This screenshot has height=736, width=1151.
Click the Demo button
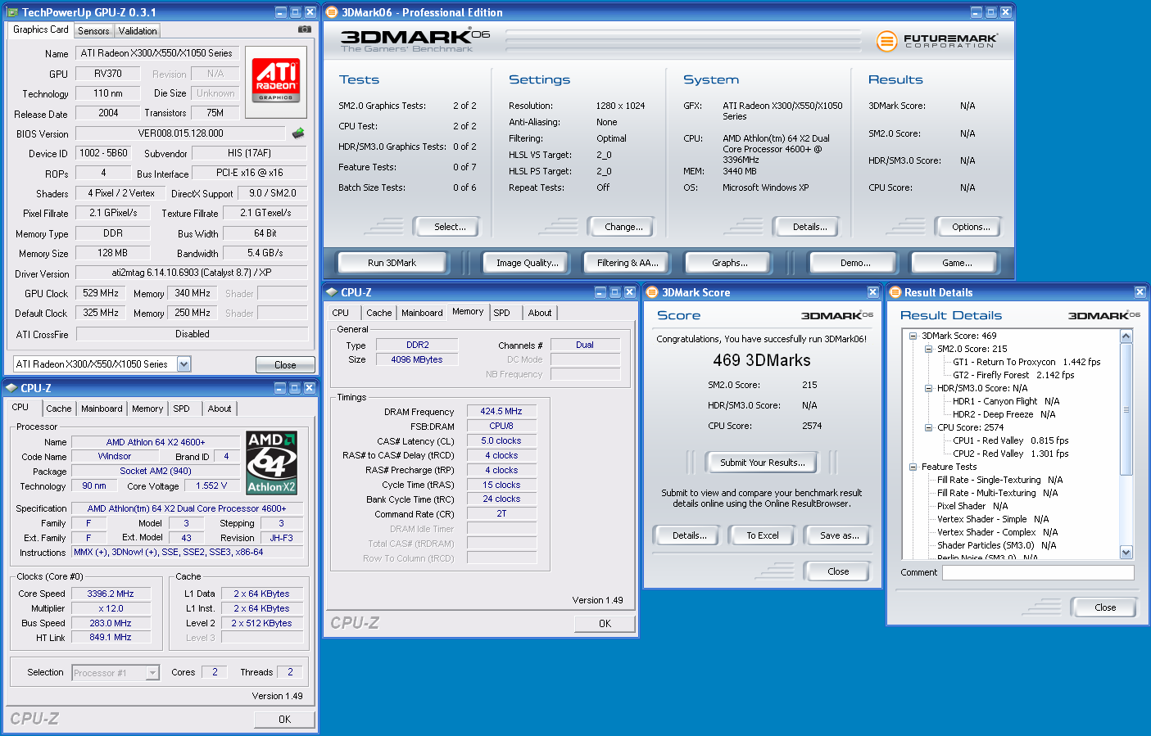tap(855, 263)
